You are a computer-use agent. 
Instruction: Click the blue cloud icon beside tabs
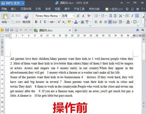point(138,30)
